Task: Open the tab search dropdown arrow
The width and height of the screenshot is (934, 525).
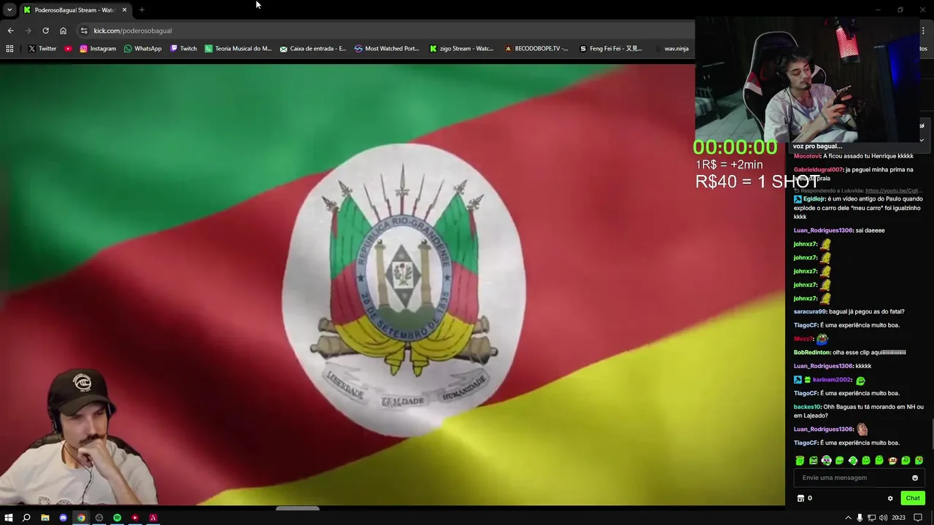Action: (x=9, y=9)
